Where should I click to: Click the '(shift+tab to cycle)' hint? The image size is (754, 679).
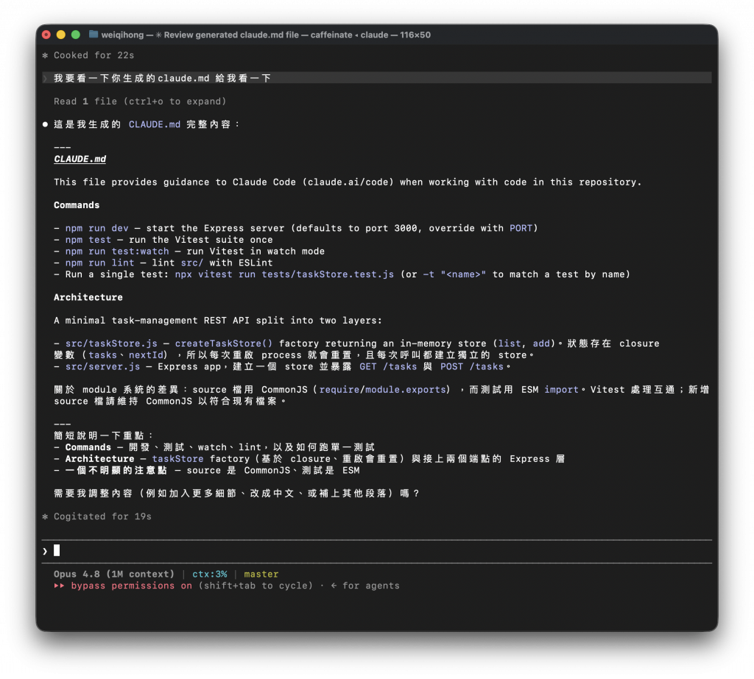click(x=256, y=586)
